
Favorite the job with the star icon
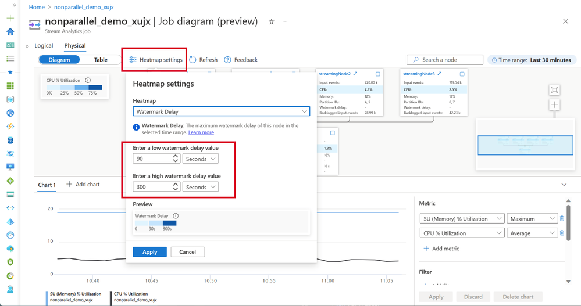point(271,22)
